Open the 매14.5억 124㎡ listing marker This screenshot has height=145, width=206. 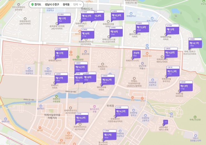click(81, 67)
